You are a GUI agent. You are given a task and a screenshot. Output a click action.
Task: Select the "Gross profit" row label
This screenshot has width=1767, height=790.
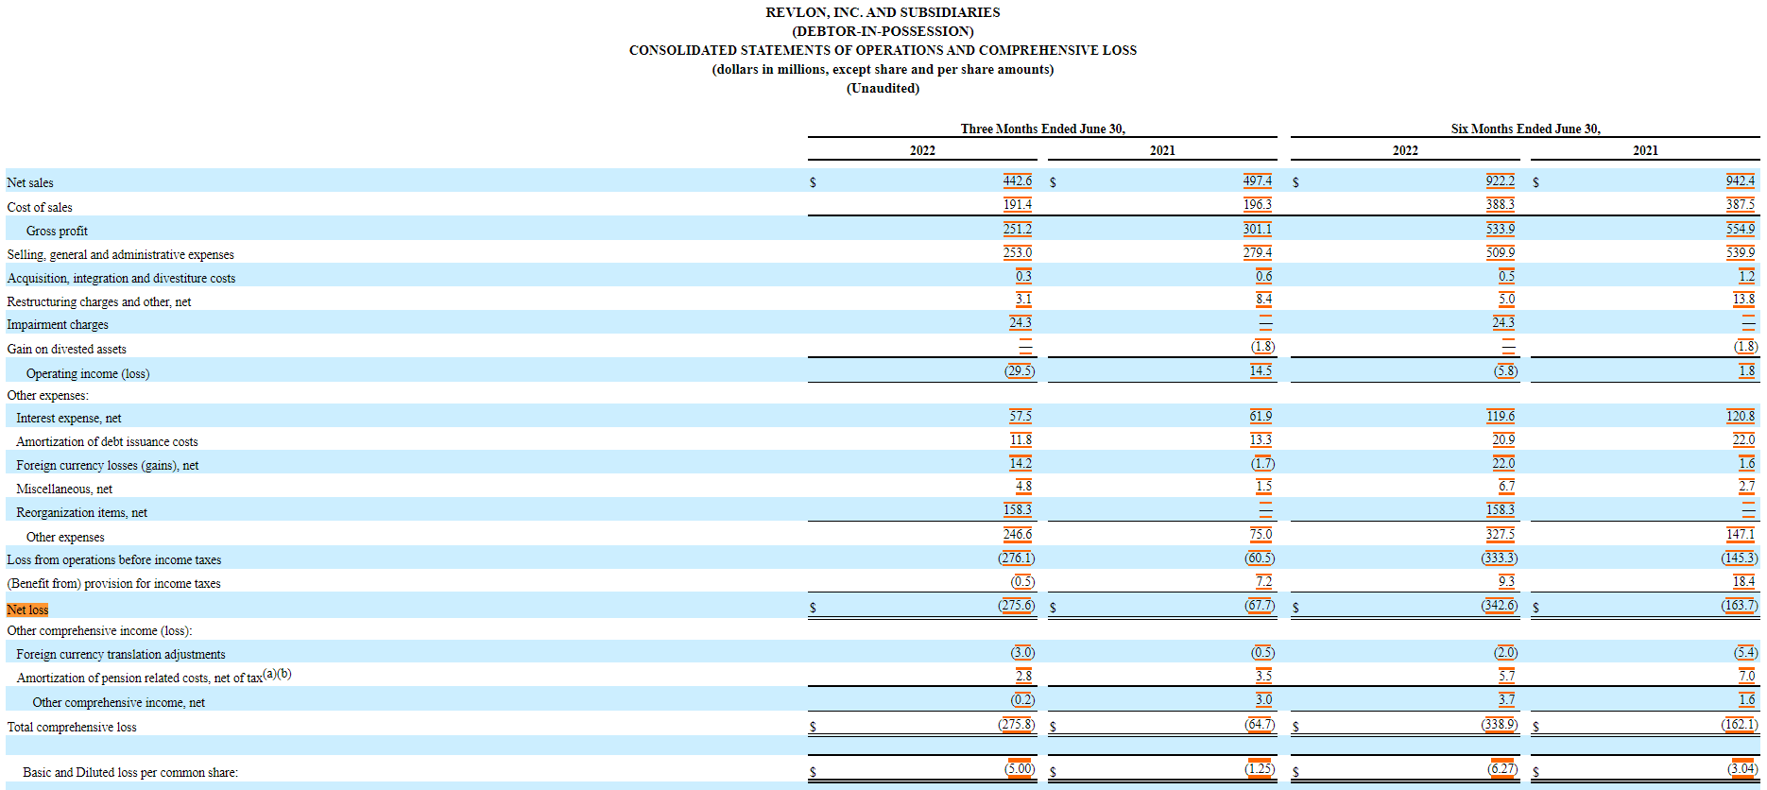click(57, 231)
